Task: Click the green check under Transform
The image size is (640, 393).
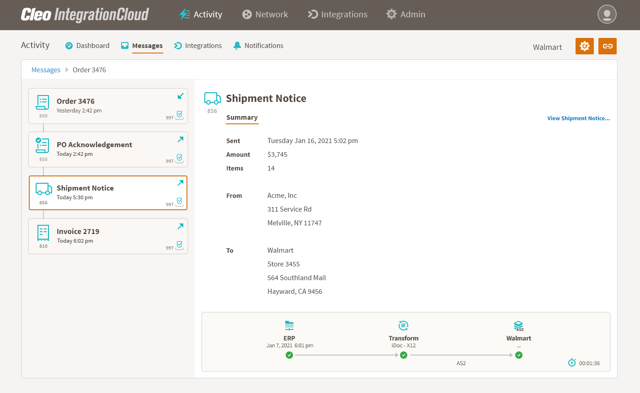Action: coord(404,355)
